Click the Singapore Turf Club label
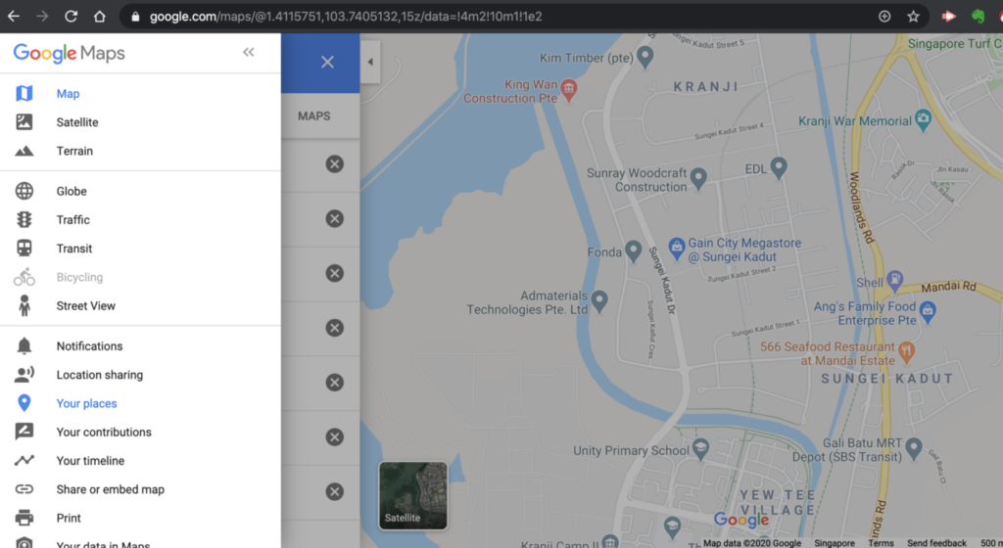 point(955,43)
